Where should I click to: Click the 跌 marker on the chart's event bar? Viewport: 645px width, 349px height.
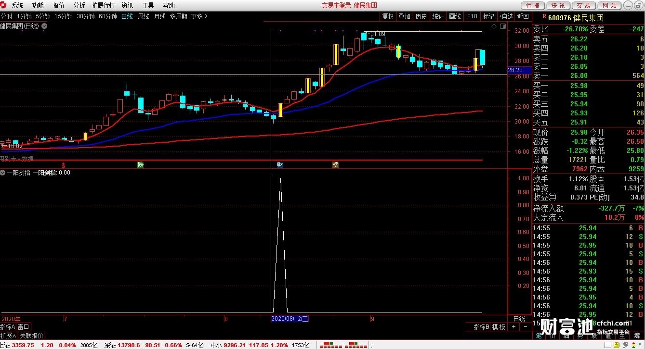click(x=140, y=164)
